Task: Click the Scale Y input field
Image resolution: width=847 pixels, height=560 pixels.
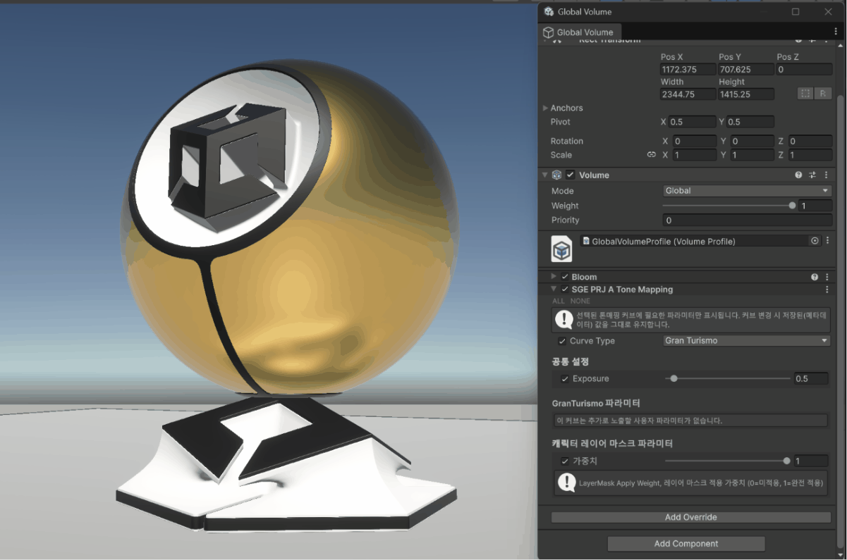Action: point(752,155)
